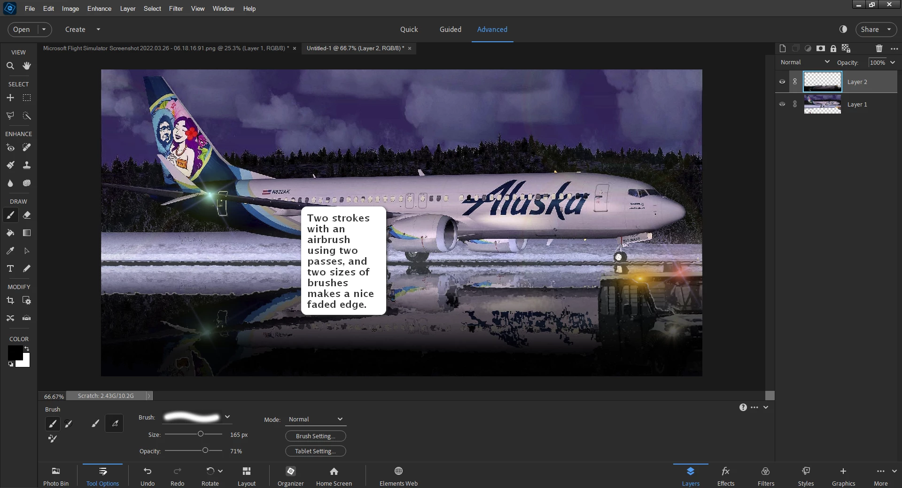Select the Type tool
902x488 pixels.
pyautogui.click(x=10, y=268)
